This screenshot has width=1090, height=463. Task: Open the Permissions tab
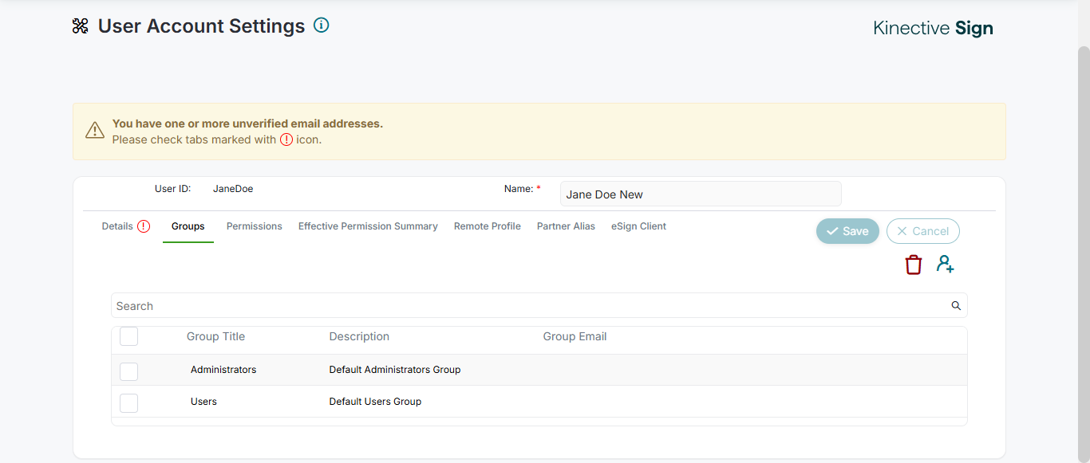tap(255, 226)
